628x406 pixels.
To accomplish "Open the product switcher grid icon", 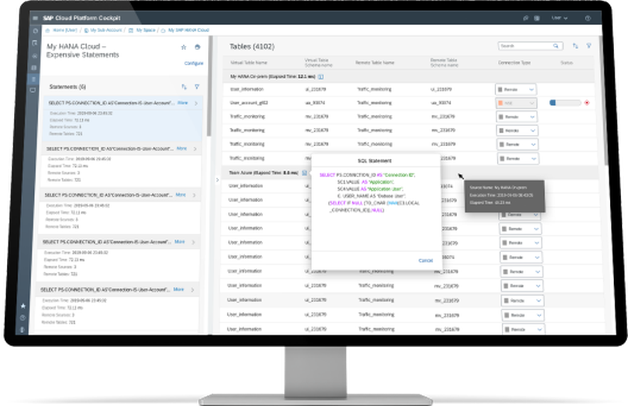I will [537, 18].
